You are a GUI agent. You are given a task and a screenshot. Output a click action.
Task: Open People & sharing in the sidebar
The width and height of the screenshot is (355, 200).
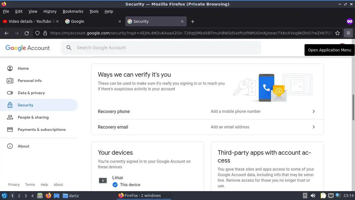pyautogui.click(x=39, y=117)
